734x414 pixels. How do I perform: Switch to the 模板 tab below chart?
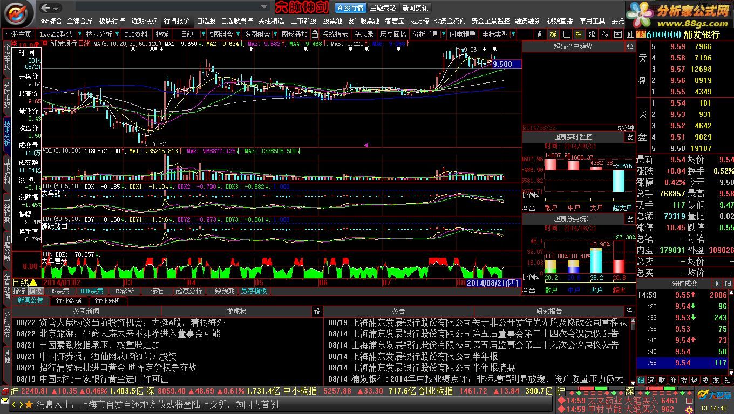click(x=35, y=291)
